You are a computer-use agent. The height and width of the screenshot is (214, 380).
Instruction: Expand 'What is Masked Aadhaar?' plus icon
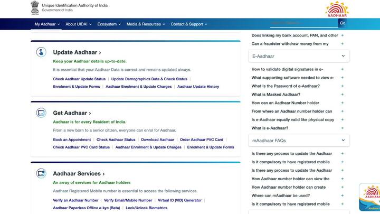click(x=342, y=95)
